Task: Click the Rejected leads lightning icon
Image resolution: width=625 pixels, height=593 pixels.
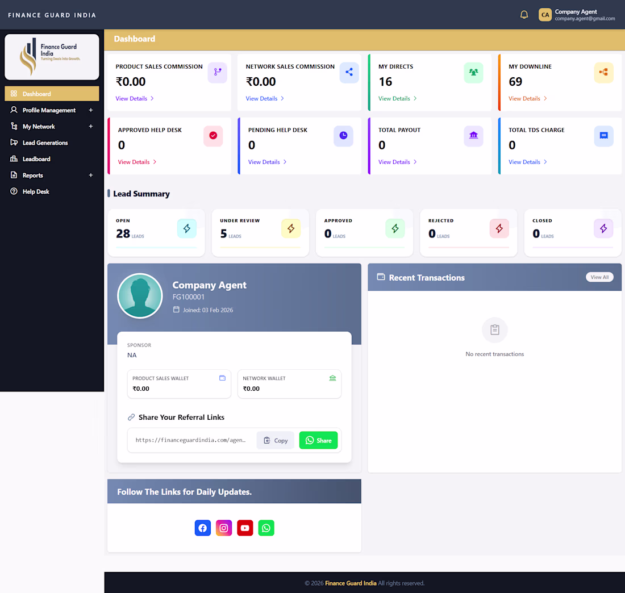Action: pos(499,228)
